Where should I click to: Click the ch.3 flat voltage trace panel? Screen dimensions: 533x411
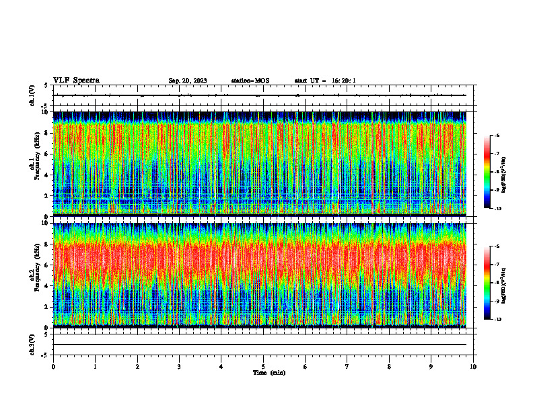263,345
